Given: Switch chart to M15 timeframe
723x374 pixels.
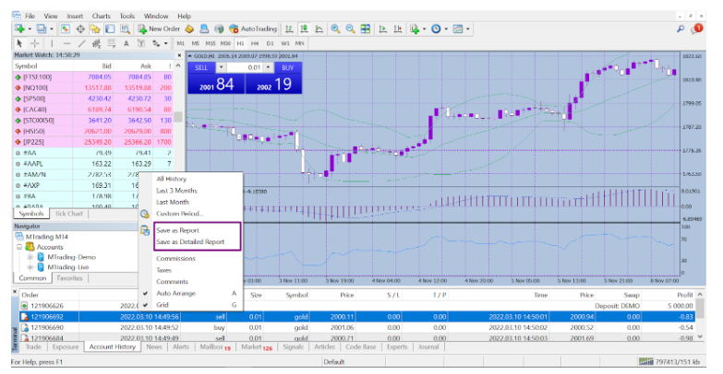Looking at the screenshot, I should coord(211,43).
